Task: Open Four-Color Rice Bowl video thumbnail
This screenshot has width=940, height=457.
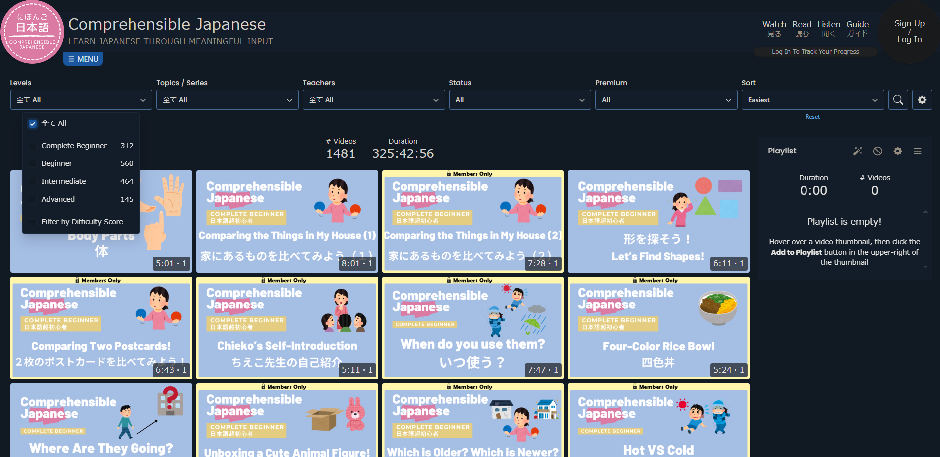Action: [x=659, y=328]
